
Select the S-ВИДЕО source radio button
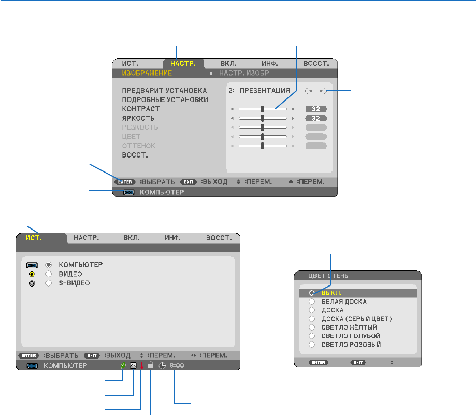tap(48, 283)
